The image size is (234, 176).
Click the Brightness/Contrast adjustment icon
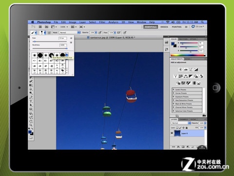pyautogui.click(x=180, y=69)
